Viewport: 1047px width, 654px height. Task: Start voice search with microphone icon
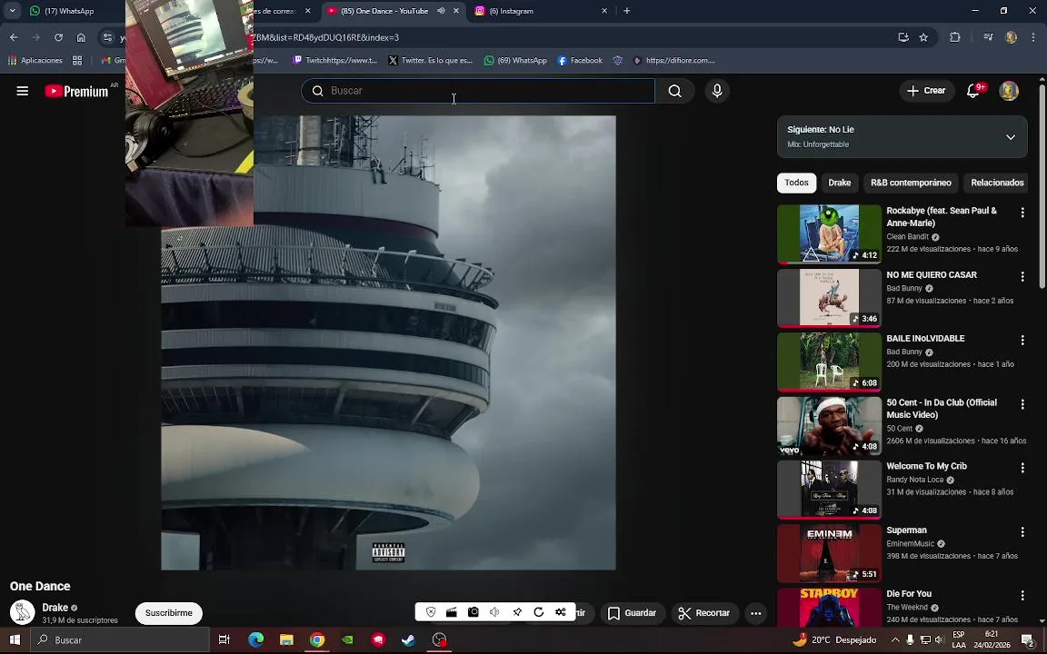coord(717,91)
